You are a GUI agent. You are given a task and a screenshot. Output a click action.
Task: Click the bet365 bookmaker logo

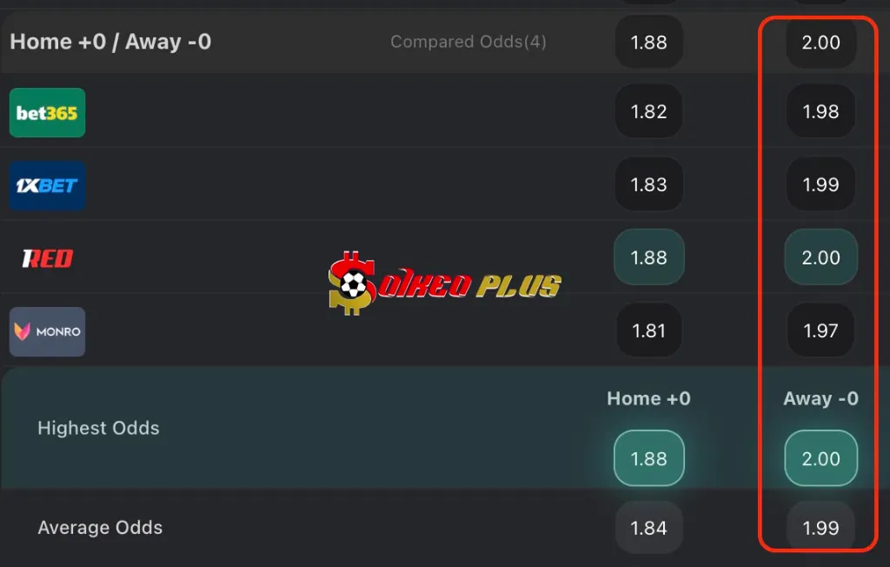click(x=47, y=112)
